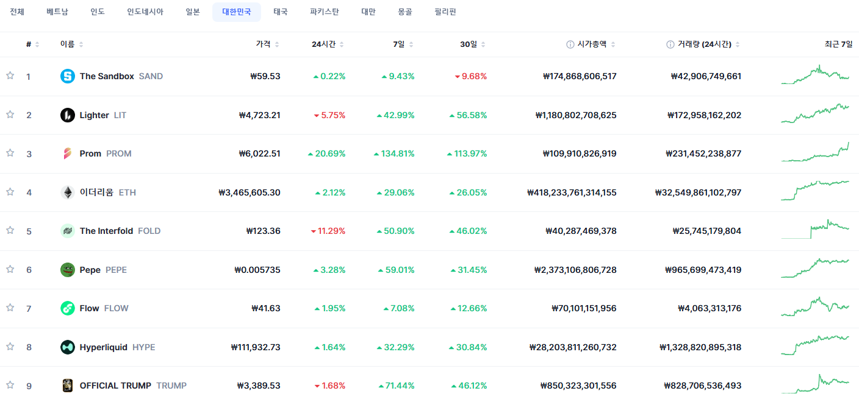The width and height of the screenshot is (859, 402).
Task: Click the Lighter LIT logo icon
Action: [67, 115]
